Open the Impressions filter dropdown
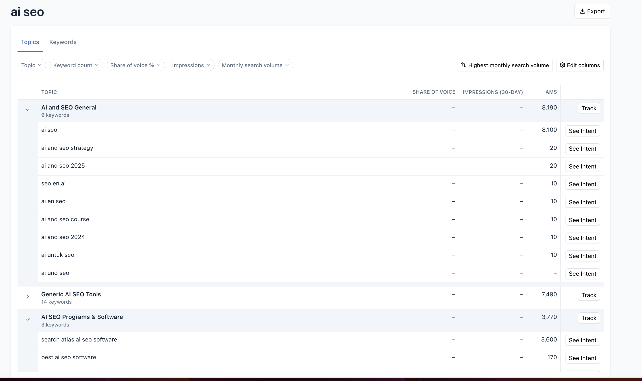The width and height of the screenshot is (642, 381). tap(191, 65)
